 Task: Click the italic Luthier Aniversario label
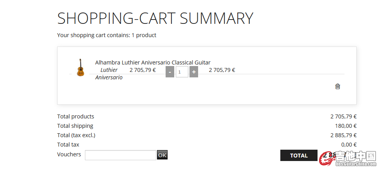[x=109, y=73]
